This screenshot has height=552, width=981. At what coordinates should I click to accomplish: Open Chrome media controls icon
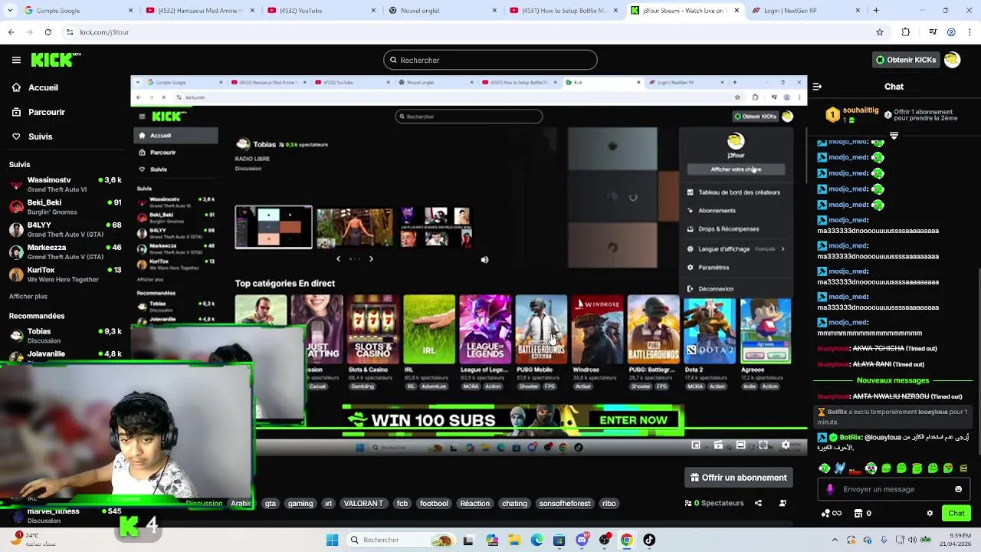933,32
